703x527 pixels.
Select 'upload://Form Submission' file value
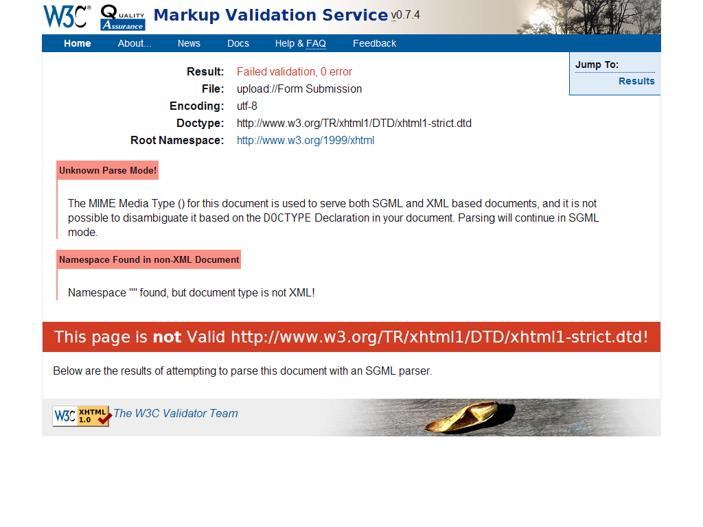point(299,89)
